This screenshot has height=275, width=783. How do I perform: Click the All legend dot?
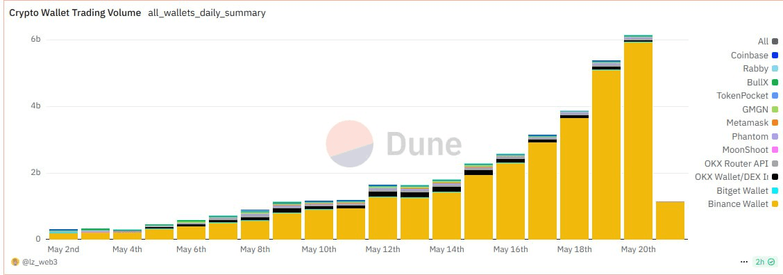tap(775, 42)
